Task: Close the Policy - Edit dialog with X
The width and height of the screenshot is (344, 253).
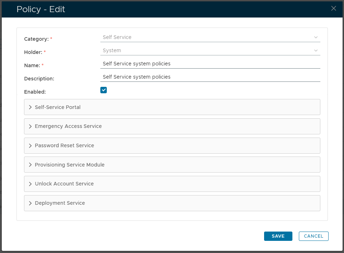Action: pyautogui.click(x=334, y=9)
